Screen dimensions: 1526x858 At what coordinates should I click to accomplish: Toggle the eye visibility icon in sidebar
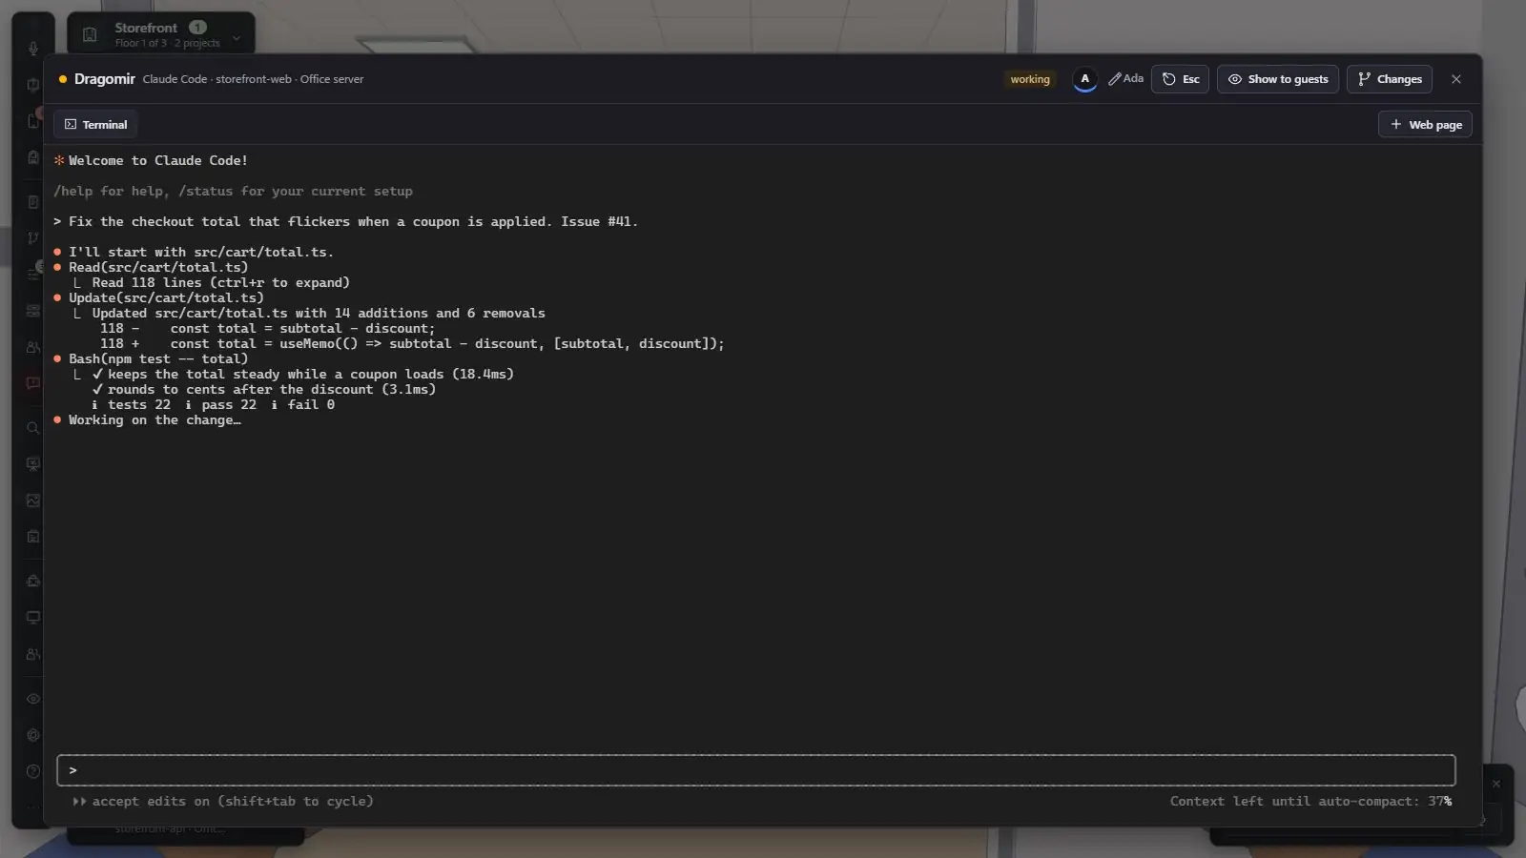[x=33, y=699]
